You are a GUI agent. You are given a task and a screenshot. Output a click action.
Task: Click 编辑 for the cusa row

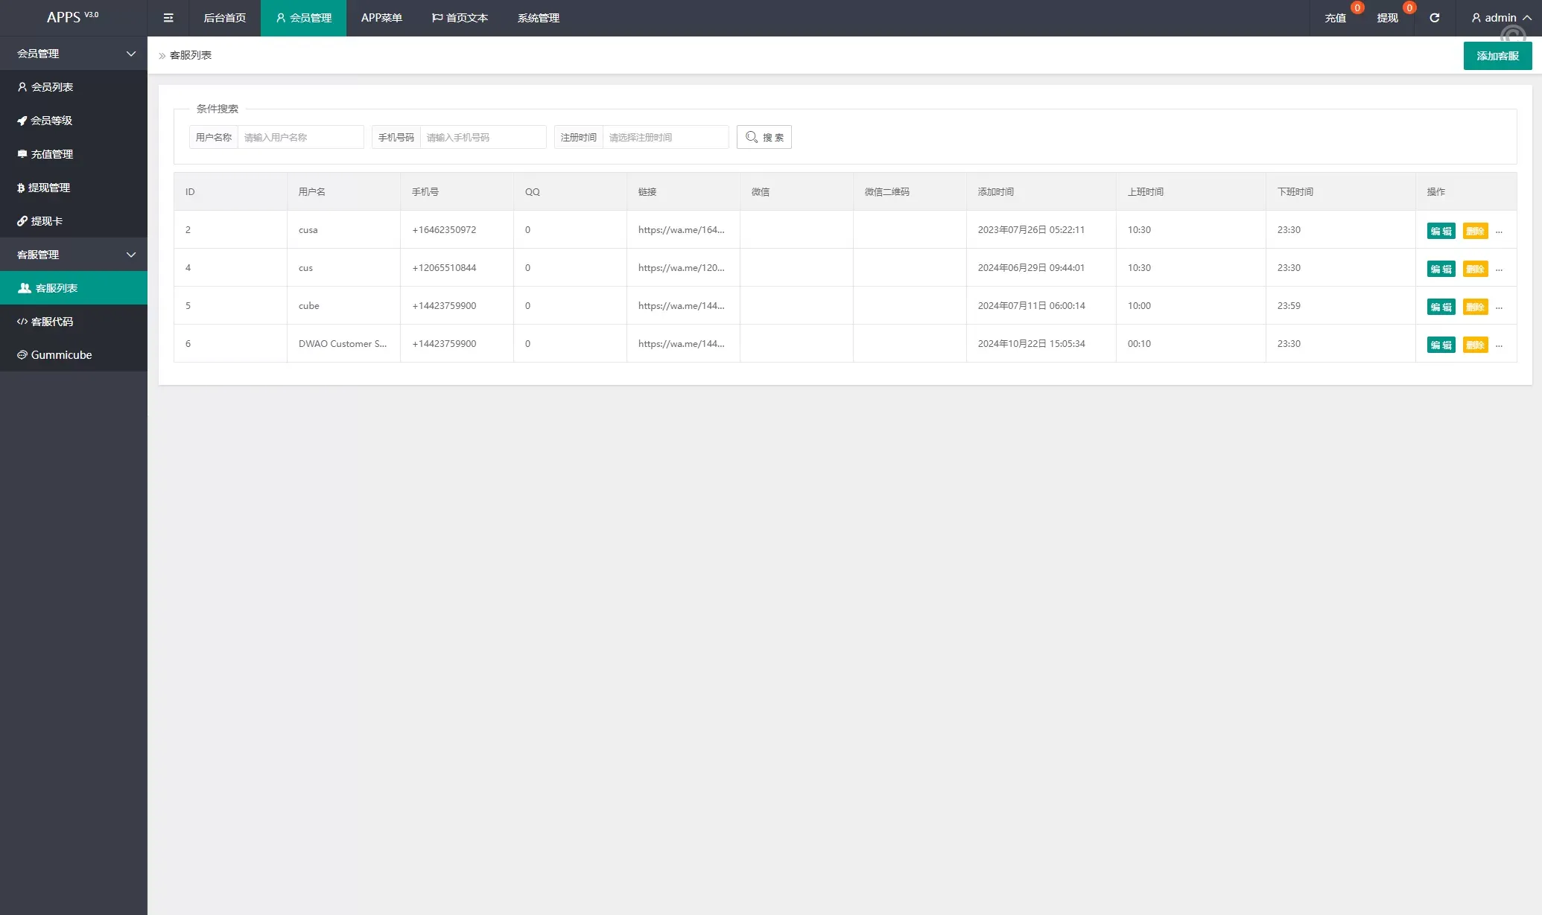point(1441,231)
